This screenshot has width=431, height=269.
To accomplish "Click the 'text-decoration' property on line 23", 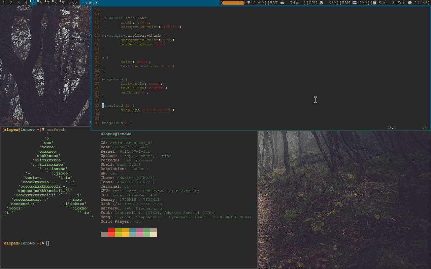I will [x=138, y=66].
